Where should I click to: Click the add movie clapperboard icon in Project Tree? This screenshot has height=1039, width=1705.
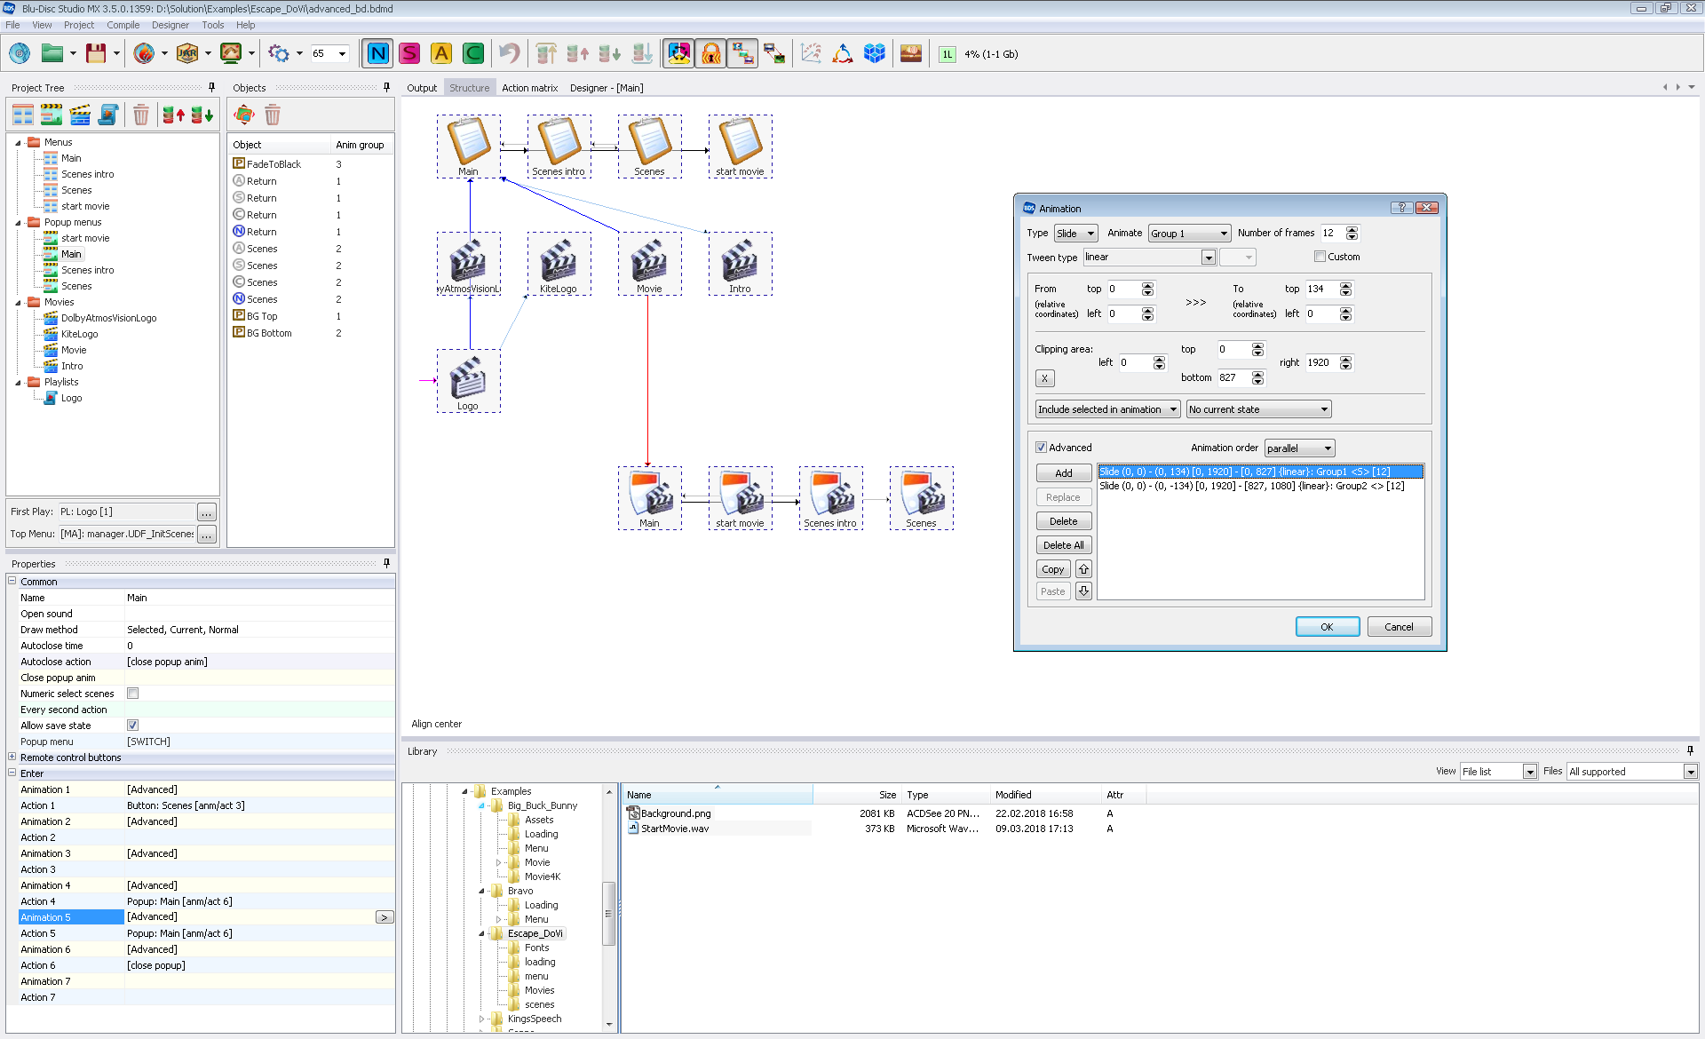[x=80, y=115]
